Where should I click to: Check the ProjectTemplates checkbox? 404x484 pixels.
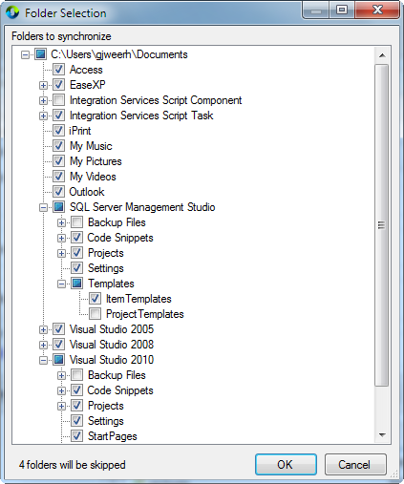point(95,314)
